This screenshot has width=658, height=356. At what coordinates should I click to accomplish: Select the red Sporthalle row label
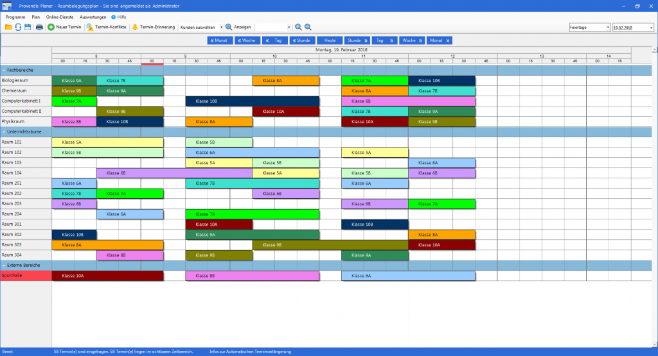click(x=26, y=276)
